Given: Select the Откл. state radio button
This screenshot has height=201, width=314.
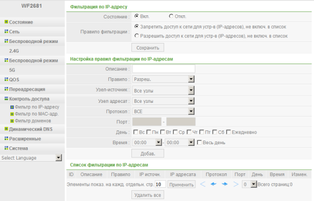Looking at the screenshot, I should tap(171, 16).
